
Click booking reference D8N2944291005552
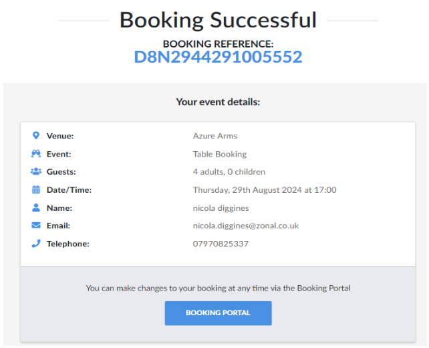point(218,57)
